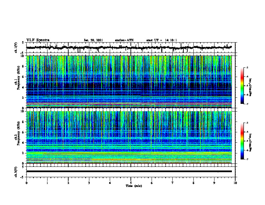265x205 pixels.
Task: Select the "ch.1(V)" axis label
Action: (16, 48)
